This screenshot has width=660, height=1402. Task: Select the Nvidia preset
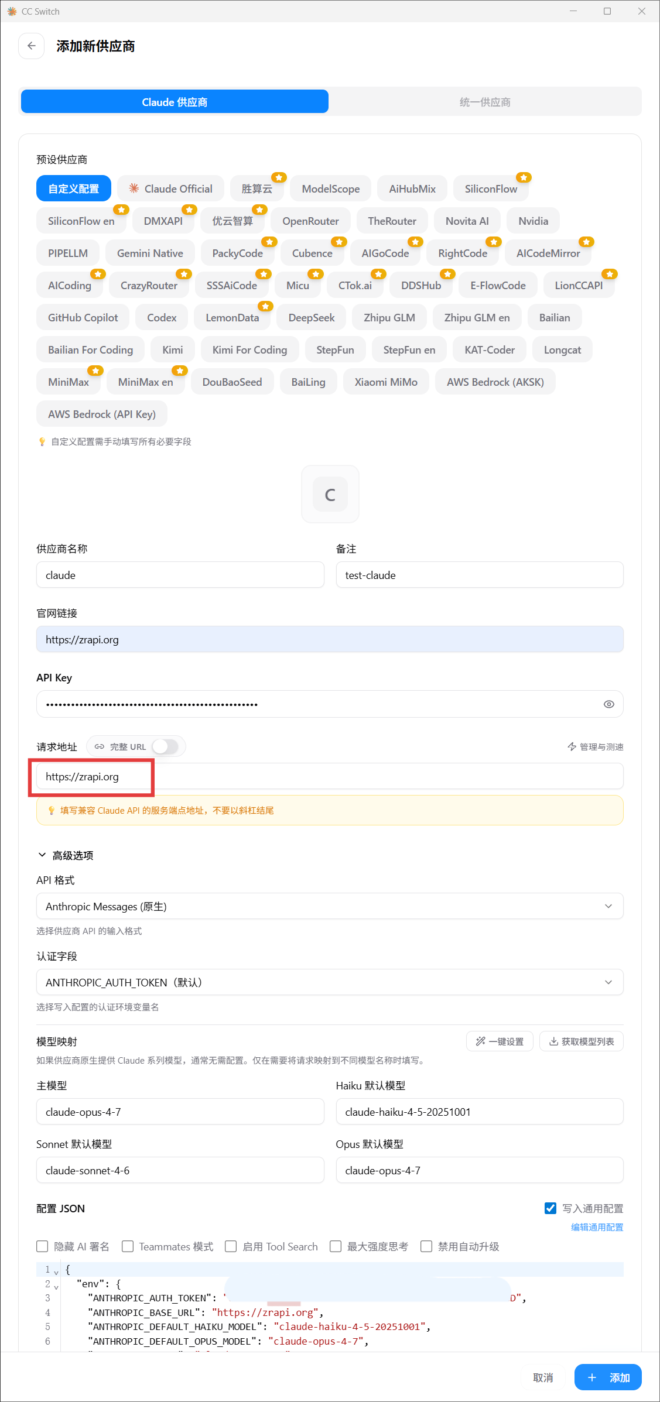(x=534, y=221)
